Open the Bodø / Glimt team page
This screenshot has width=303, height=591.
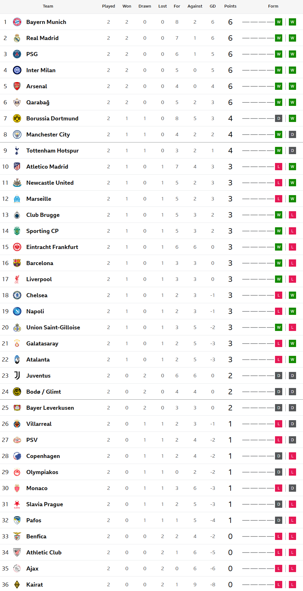pyautogui.click(x=43, y=392)
